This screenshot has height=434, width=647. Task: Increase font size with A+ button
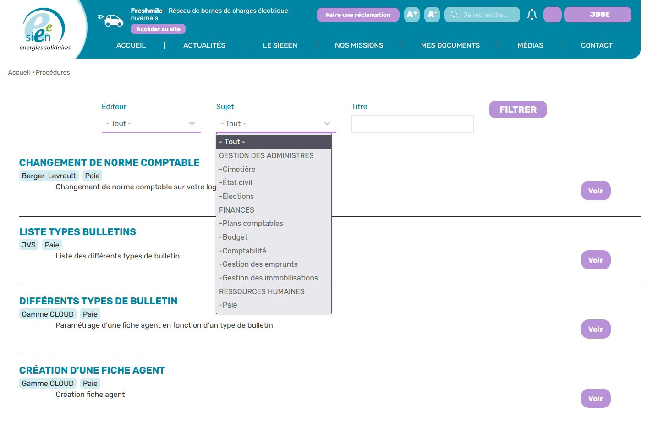tap(412, 15)
